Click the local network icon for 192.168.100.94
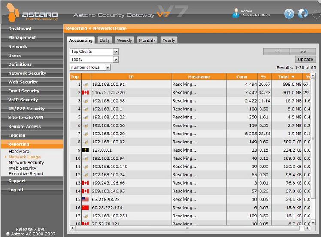 (86, 158)
